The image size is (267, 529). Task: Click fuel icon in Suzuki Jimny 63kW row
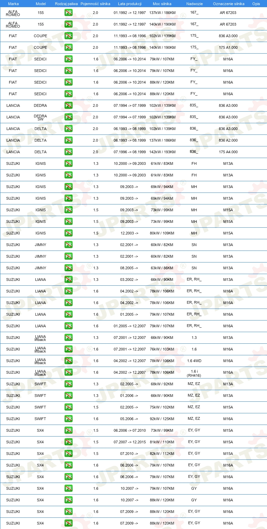[x=68, y=268]
